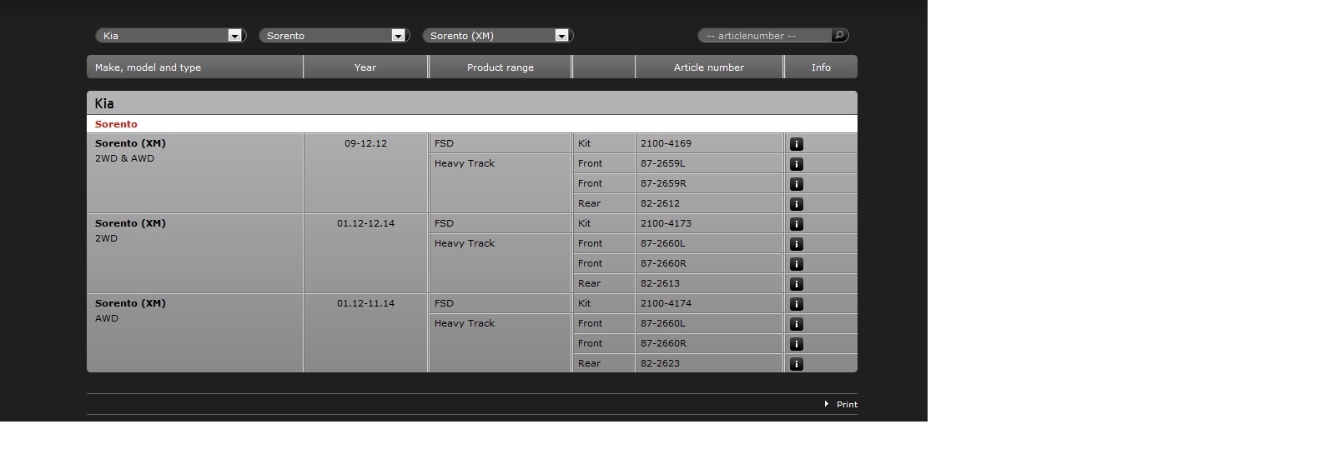Click the article number search field
1323x464 pixels.
(x=765, y=36)
